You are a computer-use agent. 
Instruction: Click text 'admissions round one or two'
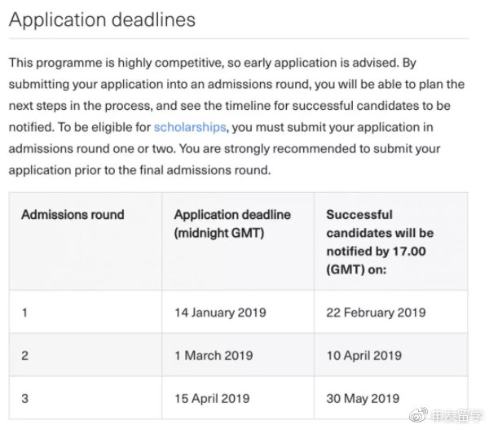(x=92, y=149)
